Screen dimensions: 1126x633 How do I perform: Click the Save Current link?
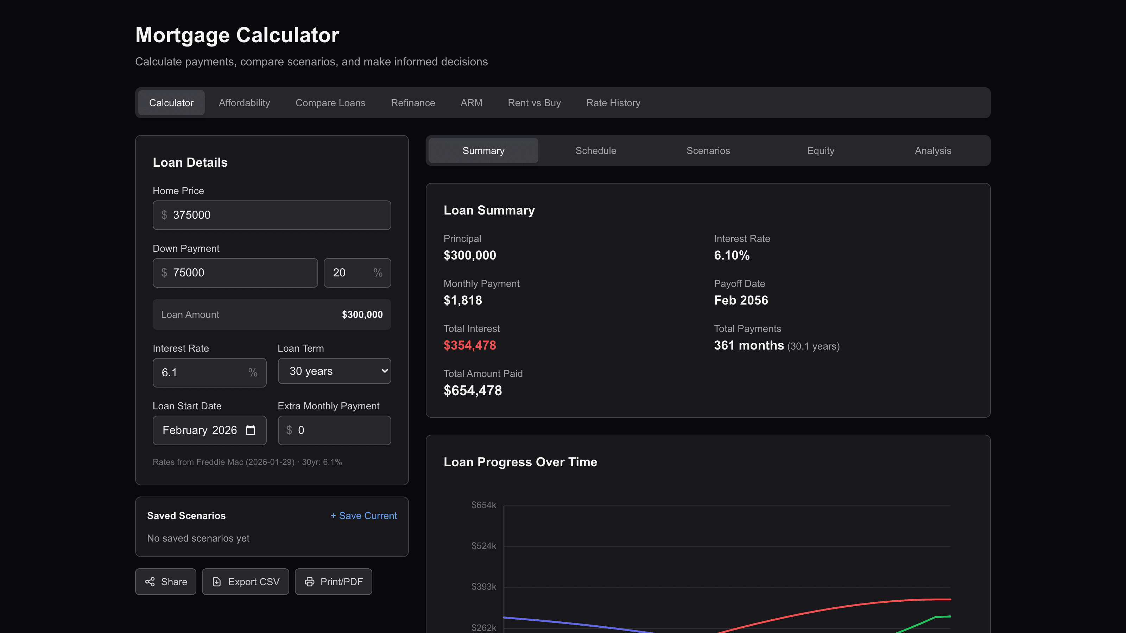(x=363, y=516)
